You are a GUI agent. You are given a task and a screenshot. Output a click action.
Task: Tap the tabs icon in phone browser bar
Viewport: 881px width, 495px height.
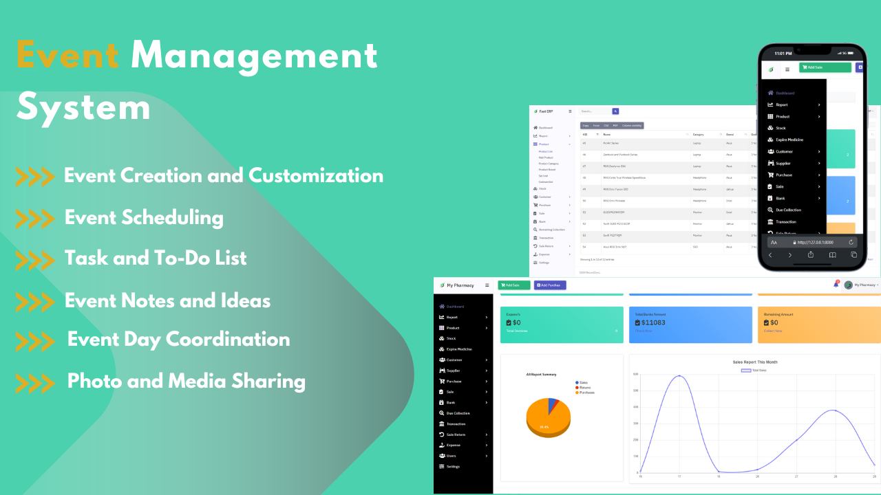click(853, 254)
